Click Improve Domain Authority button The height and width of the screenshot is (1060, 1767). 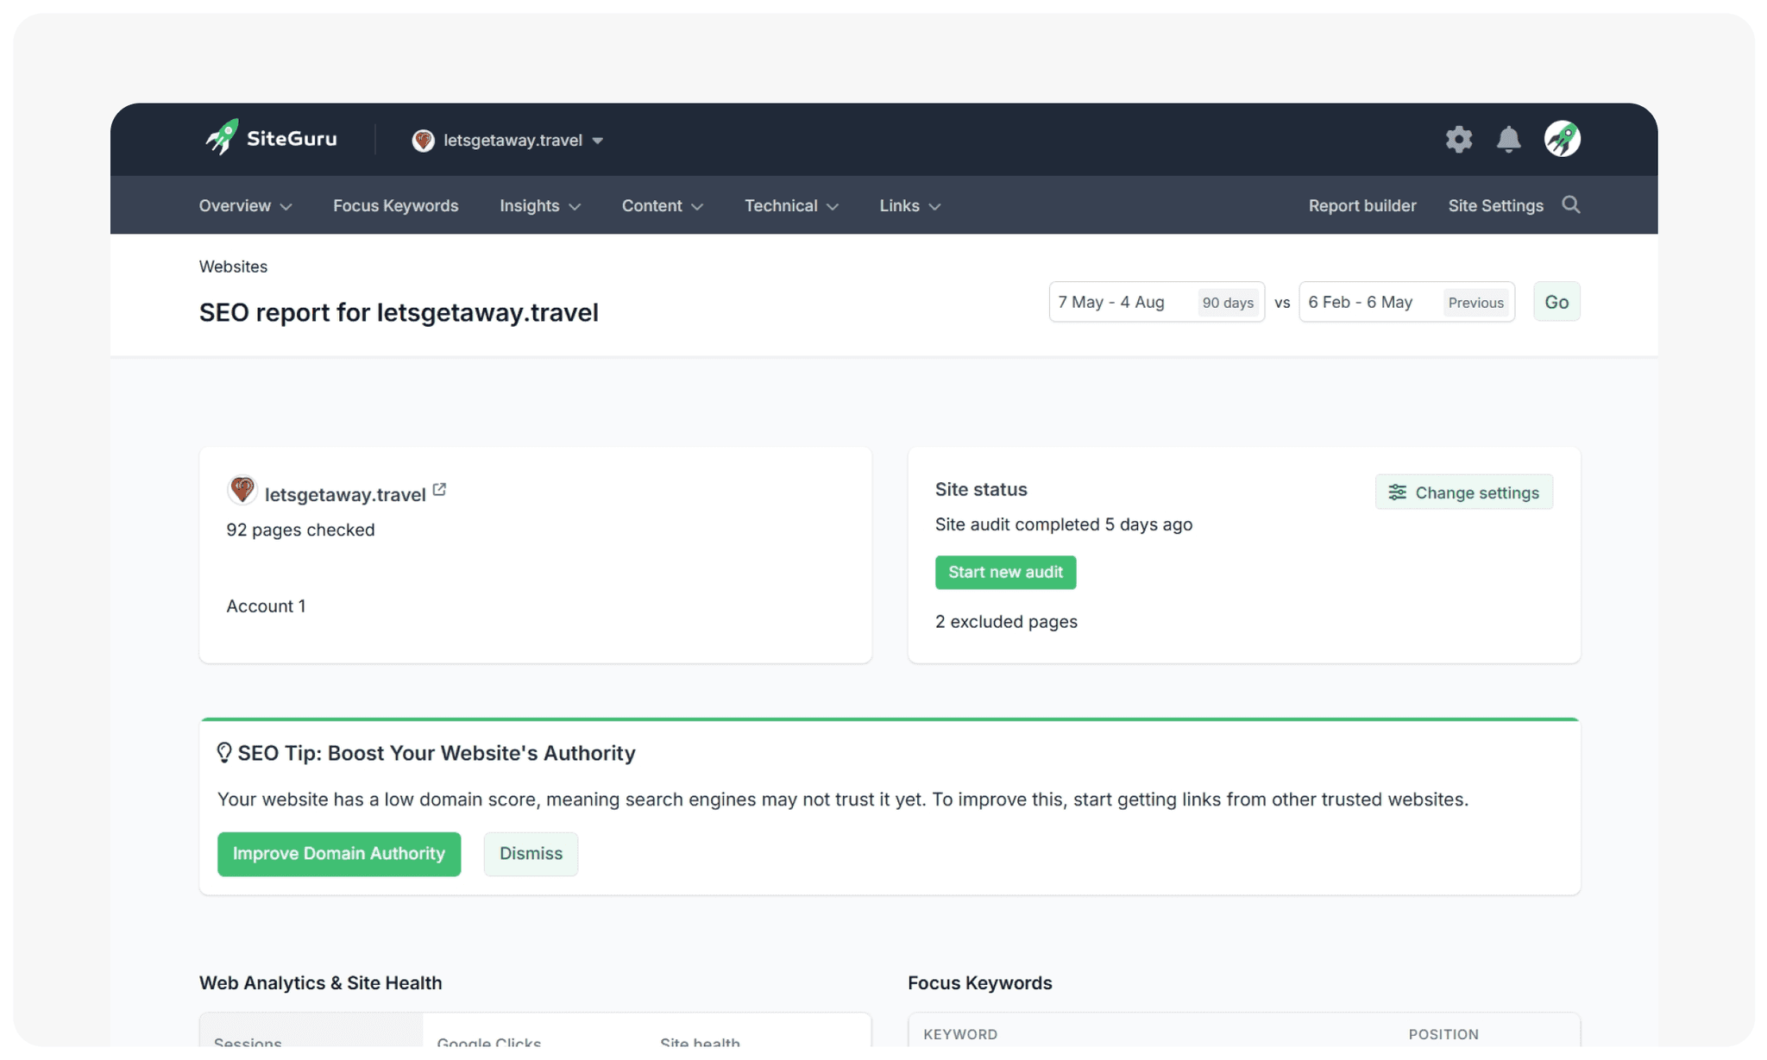click(338, 853)
